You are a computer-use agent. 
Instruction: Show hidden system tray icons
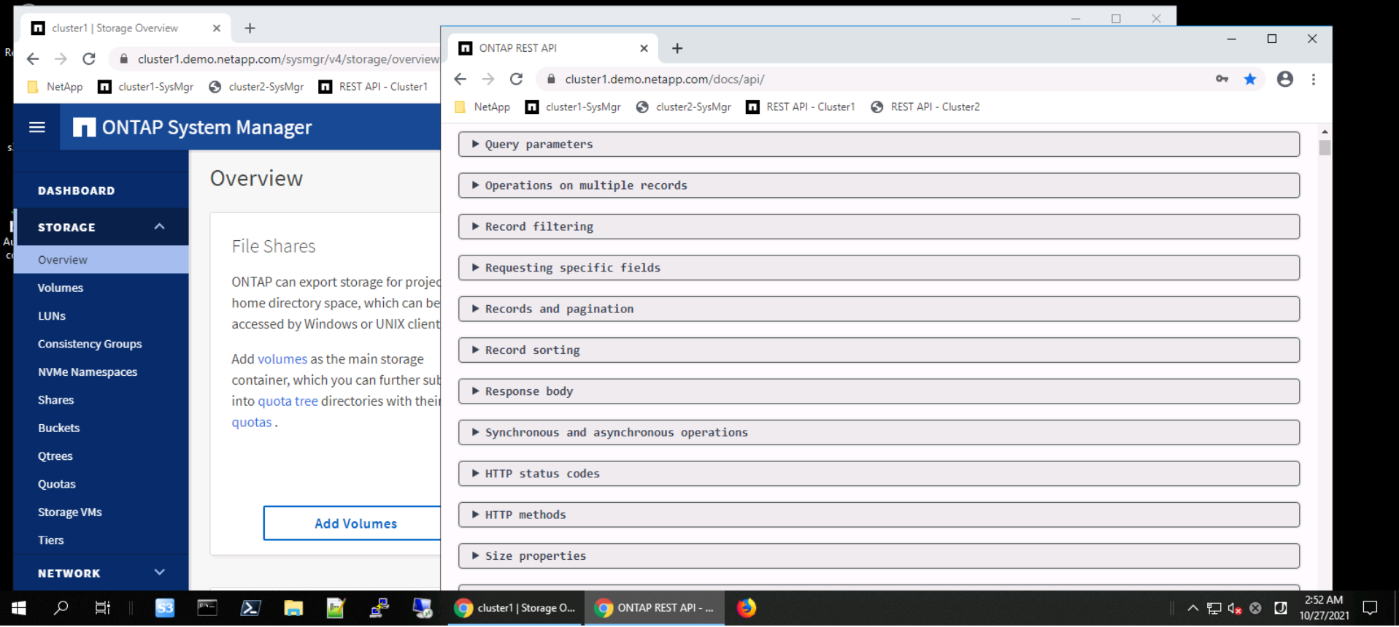click(x=1192, y=608)
